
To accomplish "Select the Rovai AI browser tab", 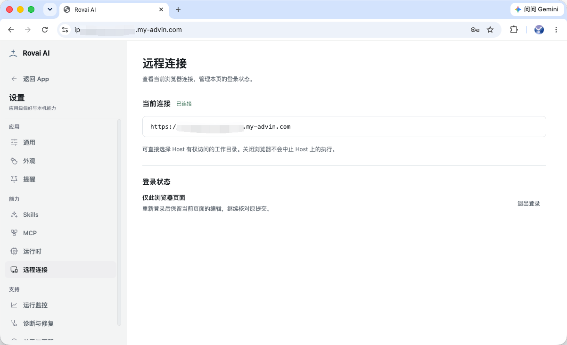I will pos(114,9).
